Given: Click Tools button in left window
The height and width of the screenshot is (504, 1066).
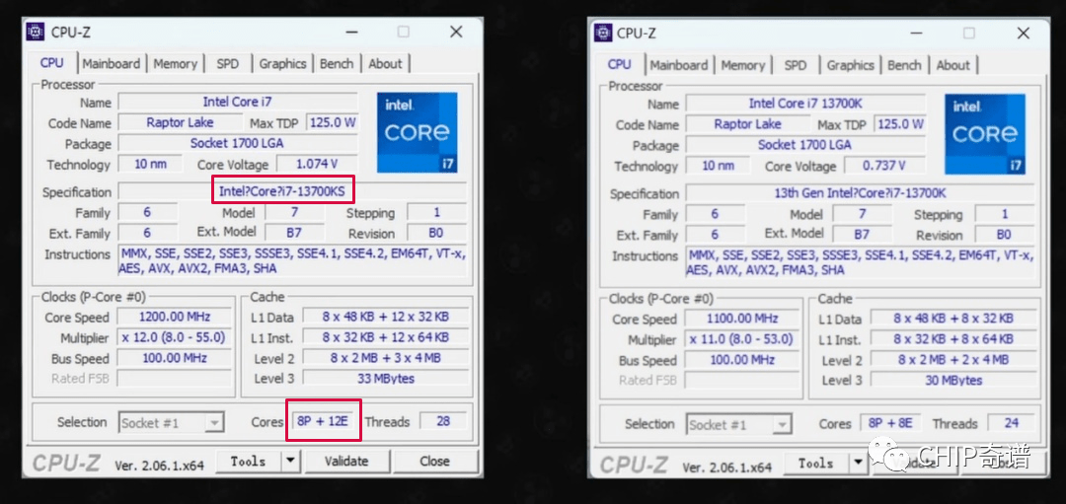Looking at the screenshot, I should click(x=248, y=462).
